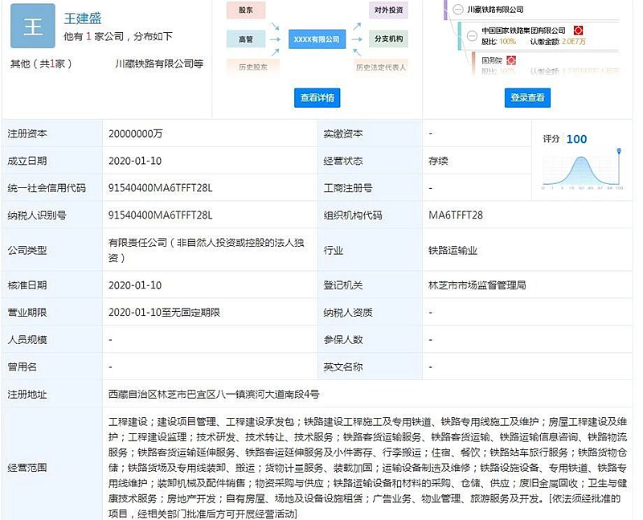Click the 查看详情 button
Viewport: 643px width, 520px height.
tap(317, 98)
